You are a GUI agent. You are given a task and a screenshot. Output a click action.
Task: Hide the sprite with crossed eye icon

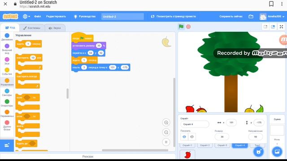192,137
